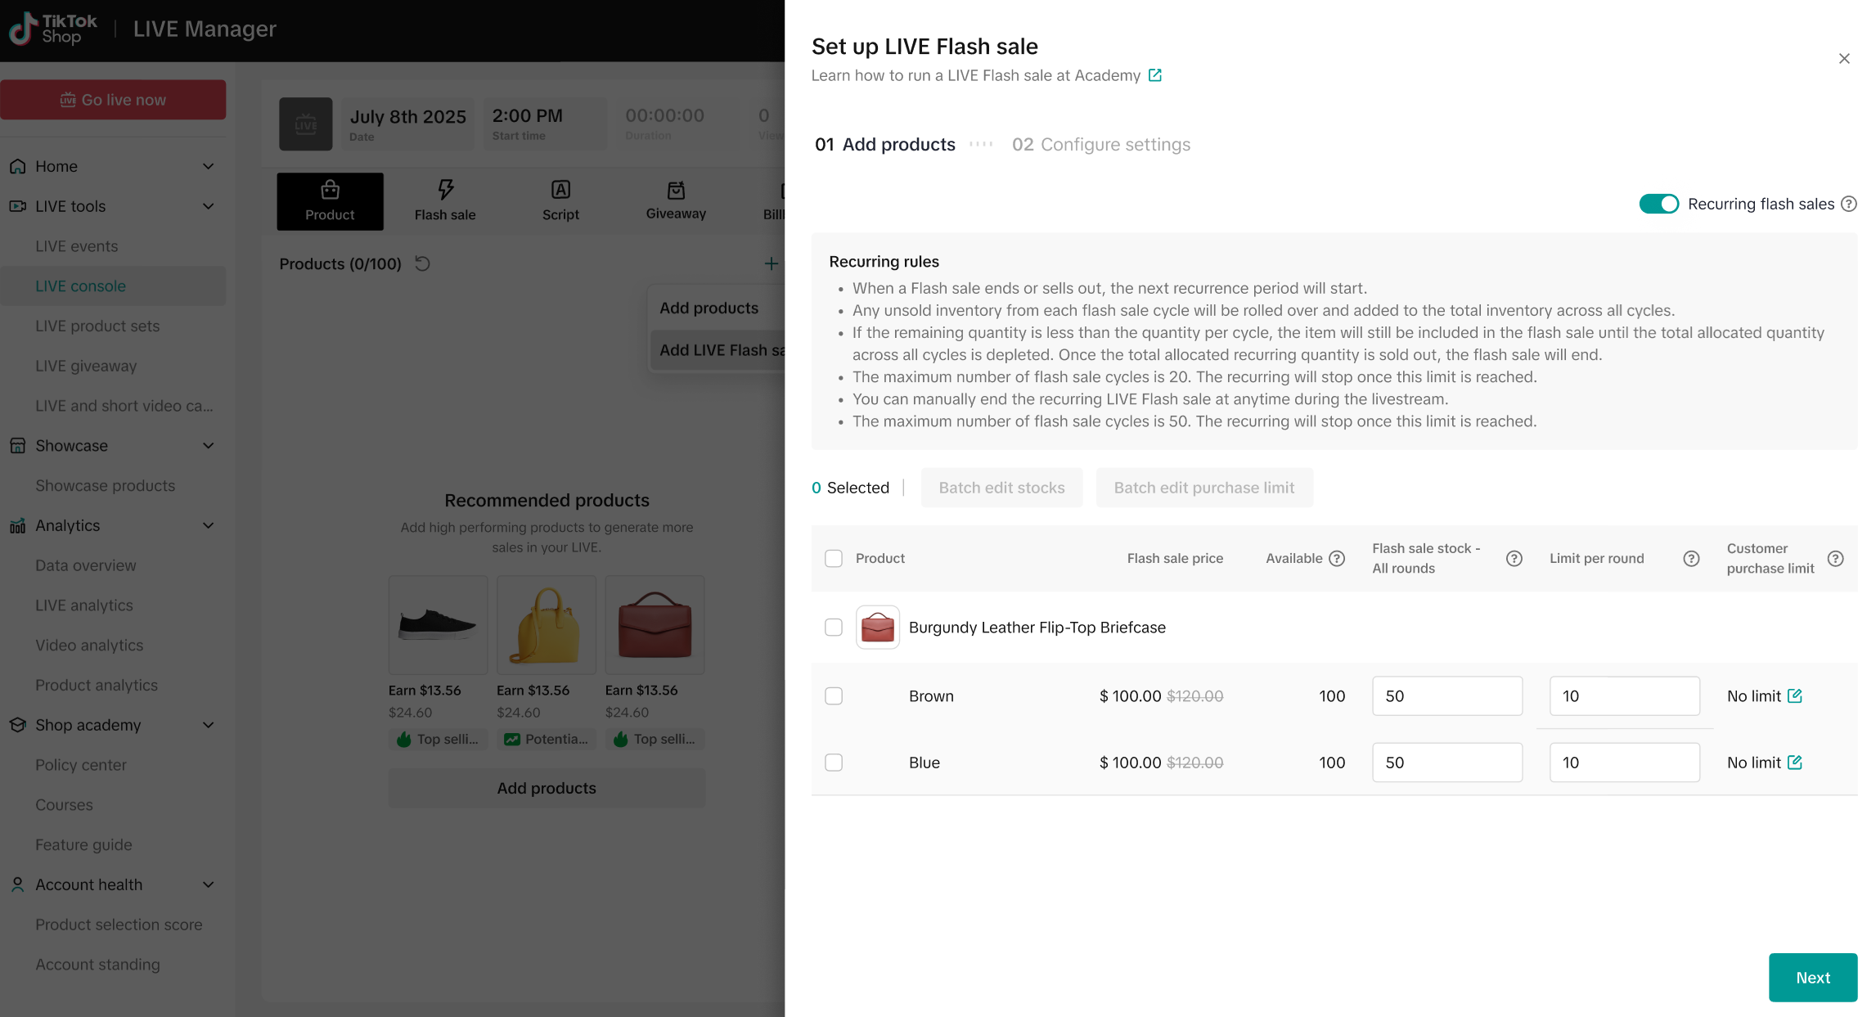Click Recurring flash sales help icon
1876x1017 pixels.
[1848, 204]
